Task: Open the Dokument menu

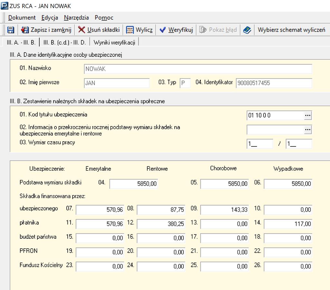Action: click(22, 18)
